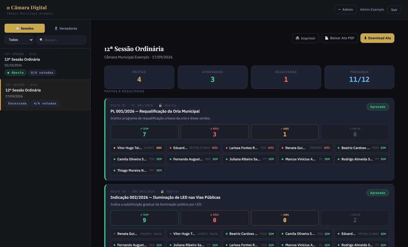
Task: Open the Todos filter dropdown
Action: (19, 40)
